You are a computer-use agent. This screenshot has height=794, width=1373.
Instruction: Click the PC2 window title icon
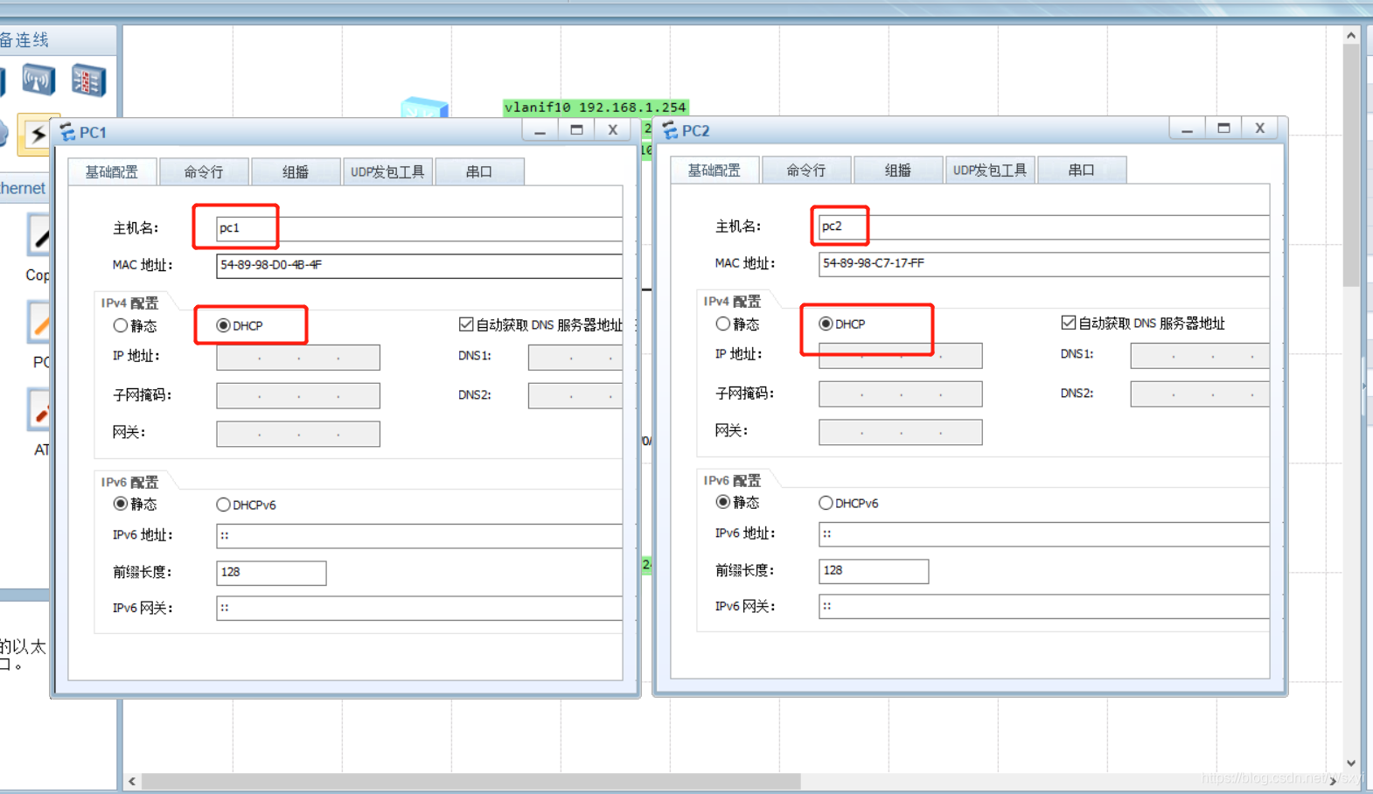click(x=670, y=130)
